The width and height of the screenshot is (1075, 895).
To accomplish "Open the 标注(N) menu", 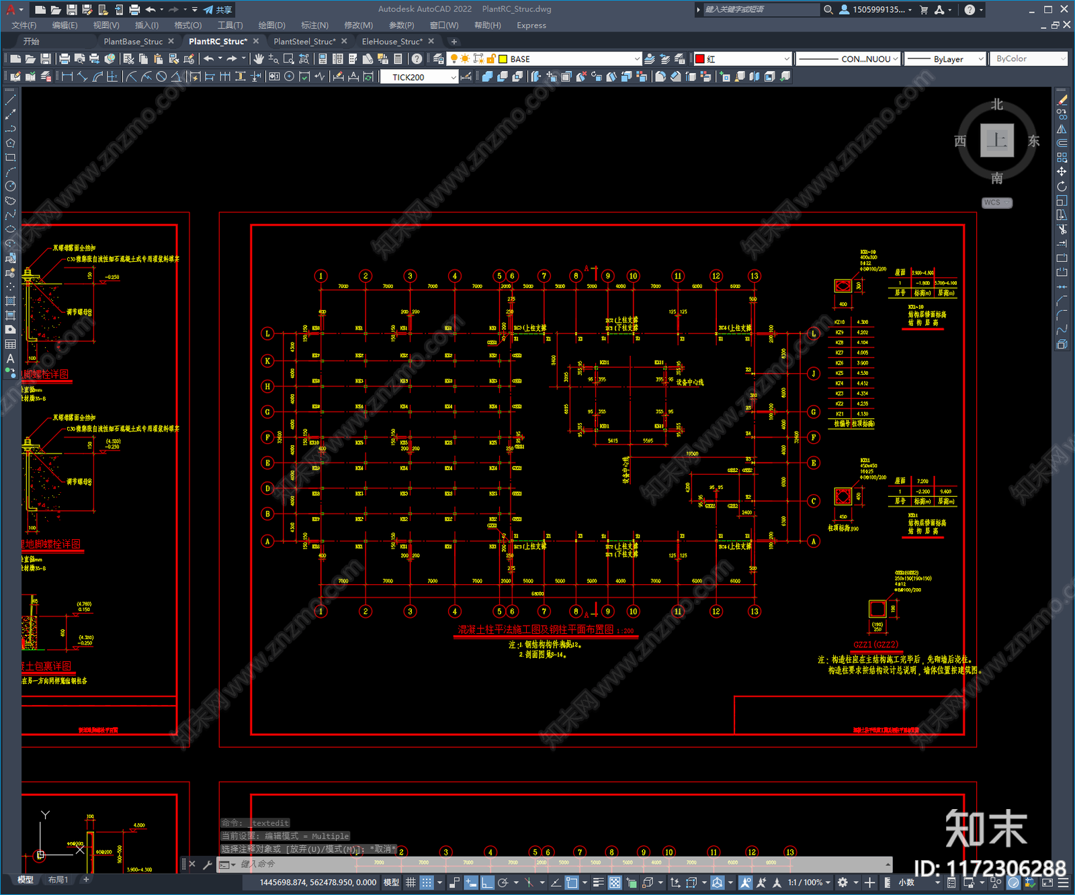I will pos(314,25).
